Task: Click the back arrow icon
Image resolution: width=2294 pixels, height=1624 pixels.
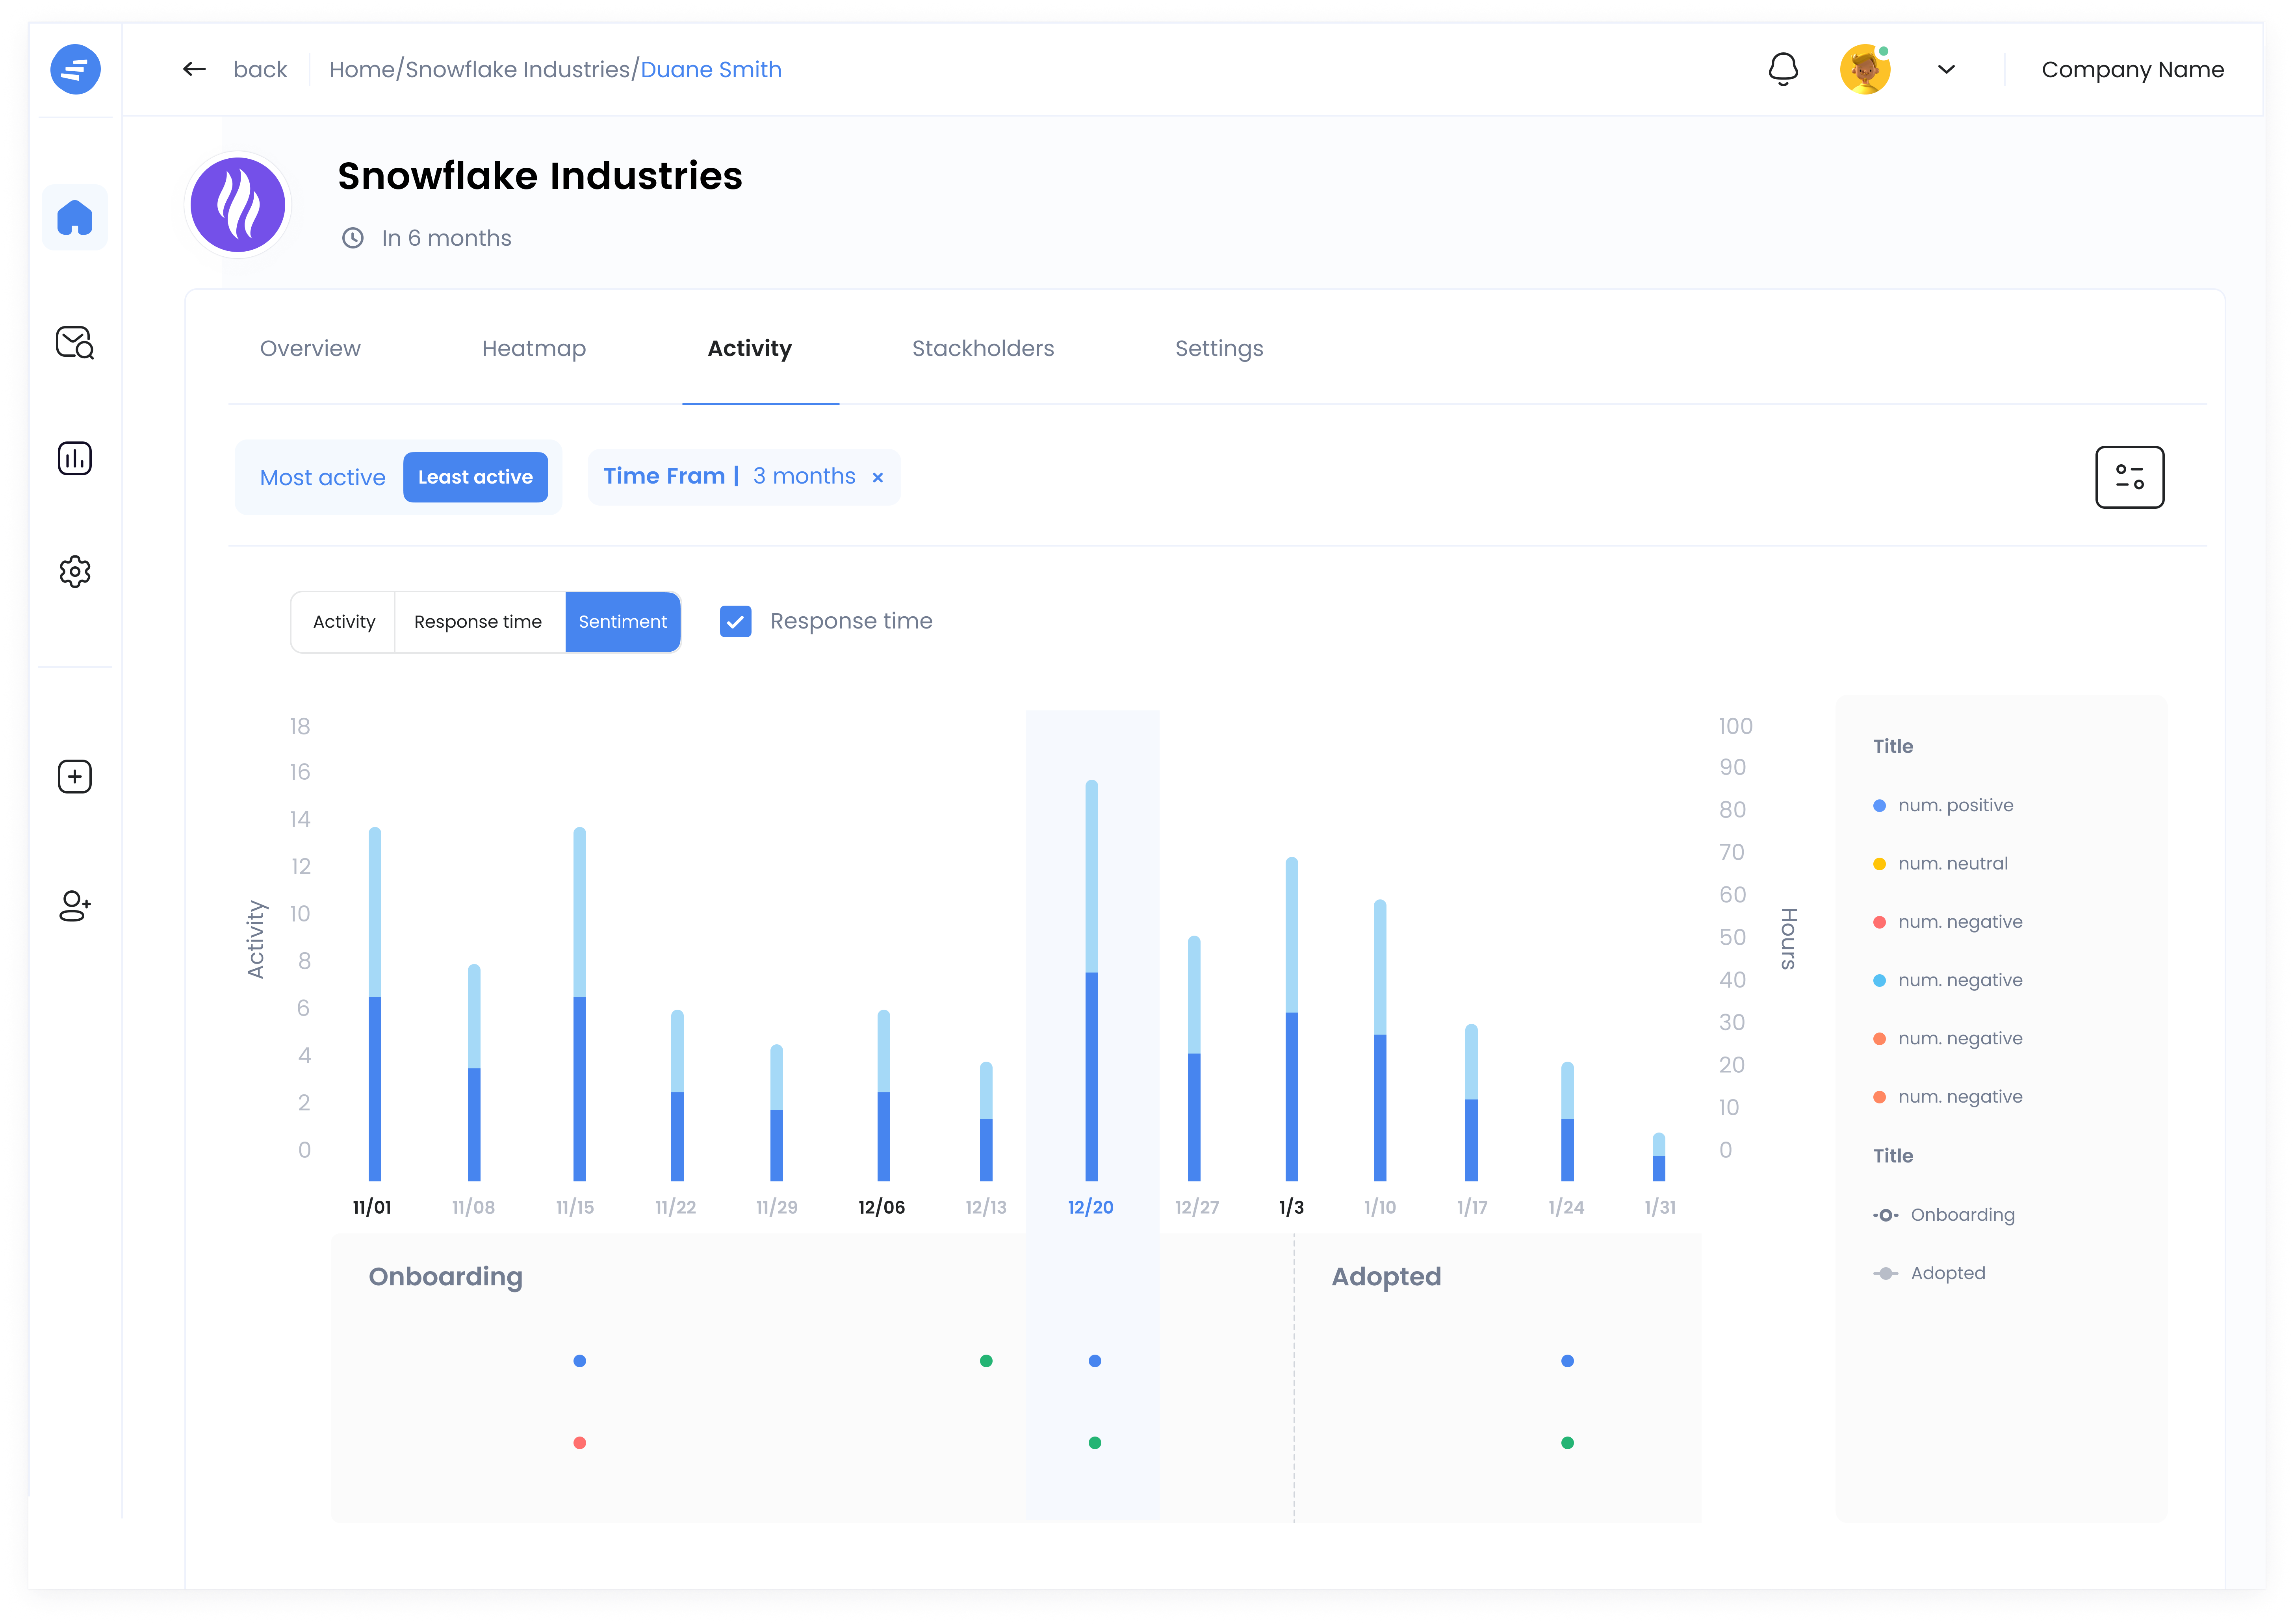Action: (194, 69)
